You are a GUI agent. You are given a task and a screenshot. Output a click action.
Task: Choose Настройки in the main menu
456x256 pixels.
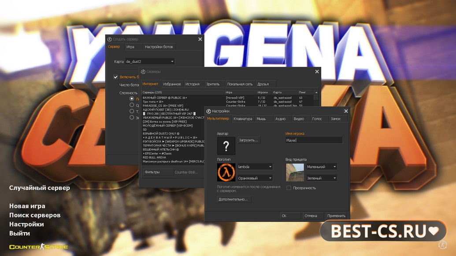tap(26, 224)
